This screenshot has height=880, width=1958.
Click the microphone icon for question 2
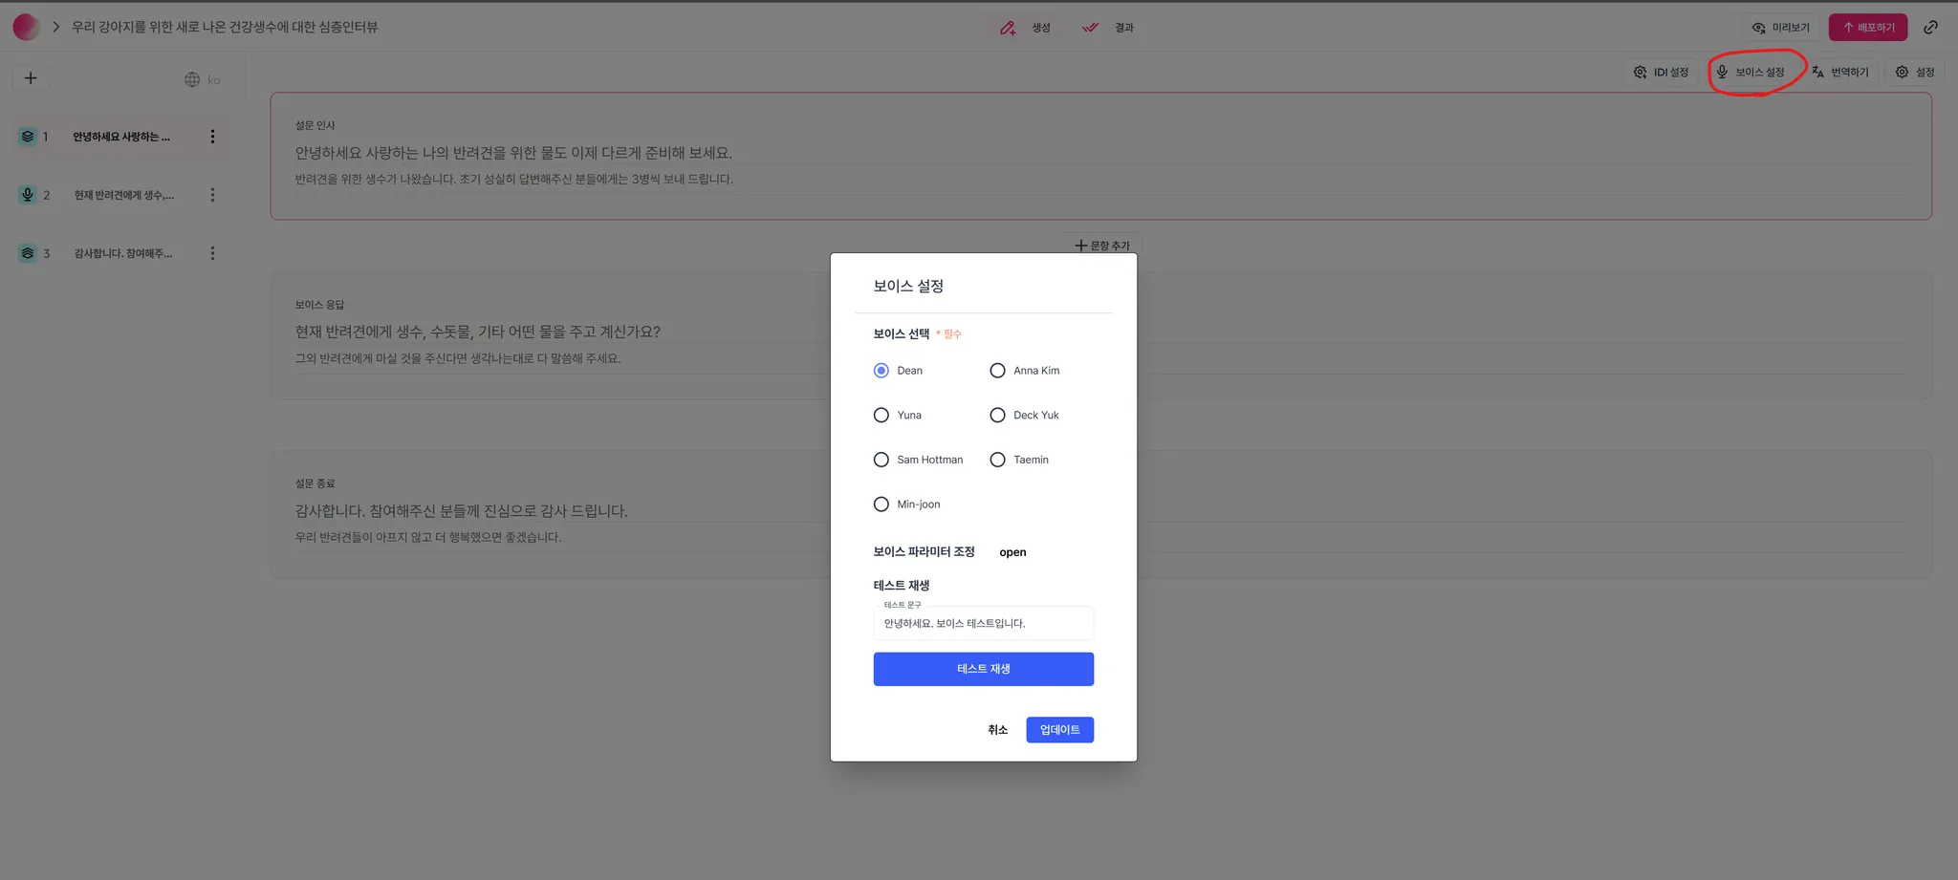[x=28, y=195]
